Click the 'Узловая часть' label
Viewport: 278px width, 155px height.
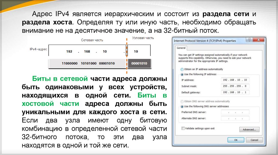(143, 38)
